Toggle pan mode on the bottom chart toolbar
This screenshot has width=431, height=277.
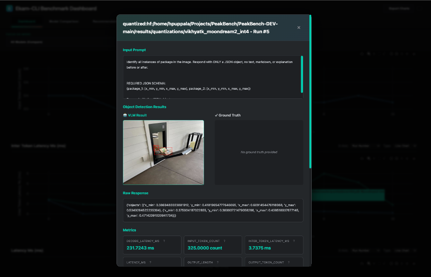[374, 263]
